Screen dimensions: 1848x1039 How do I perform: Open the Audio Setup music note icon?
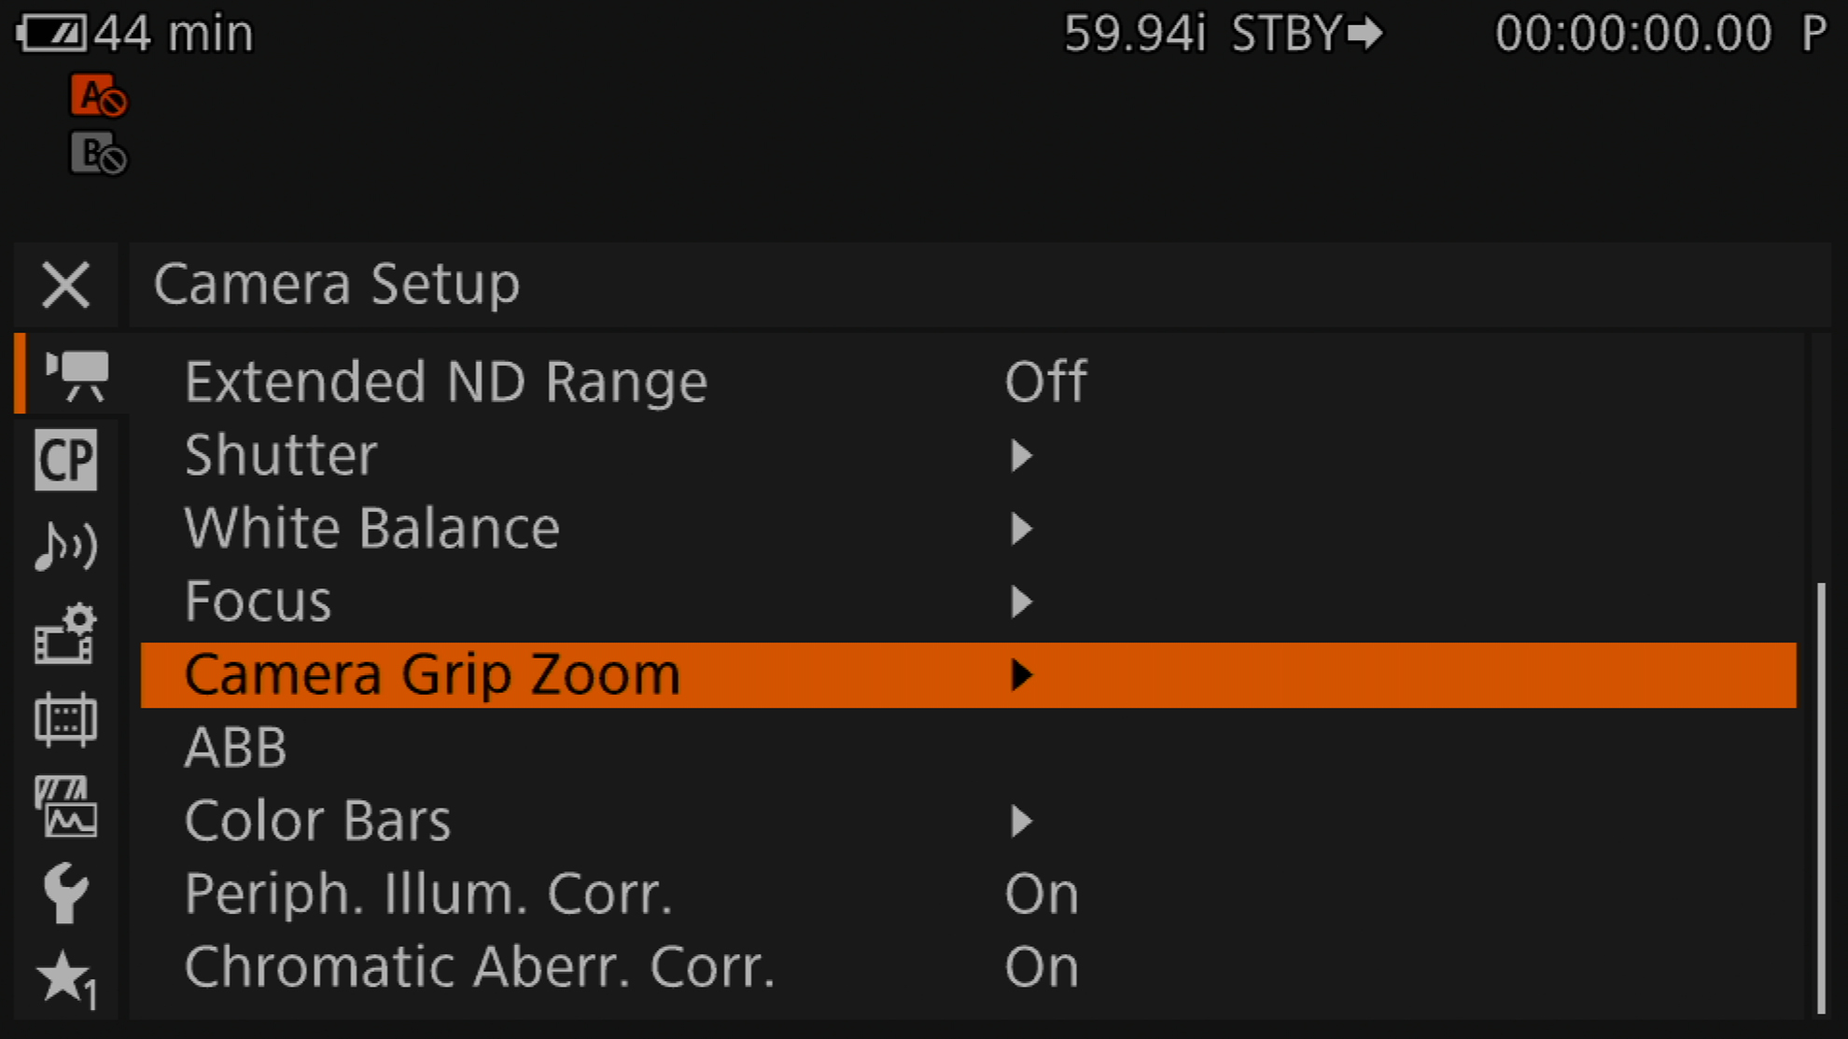point(65,546)
